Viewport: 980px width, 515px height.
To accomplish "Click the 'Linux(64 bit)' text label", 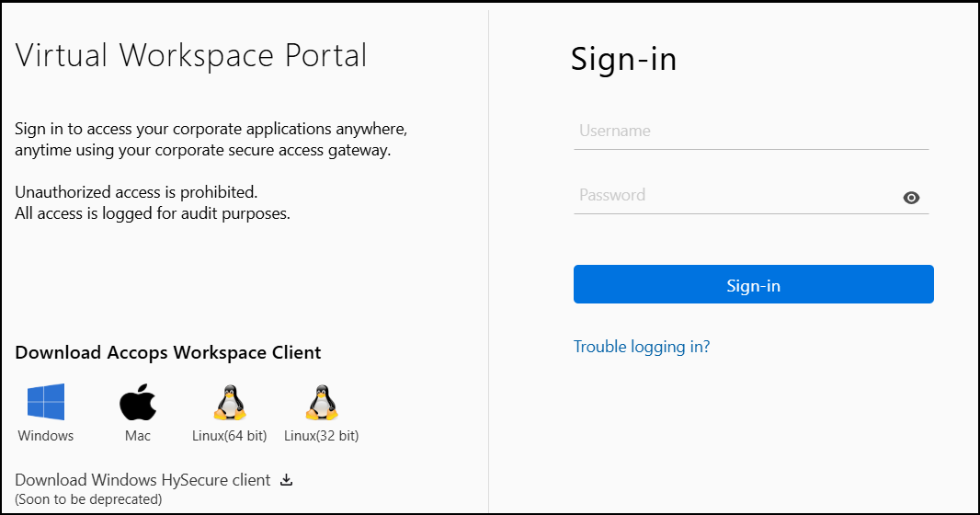I will pyautogui.click(x=229, y=436).
